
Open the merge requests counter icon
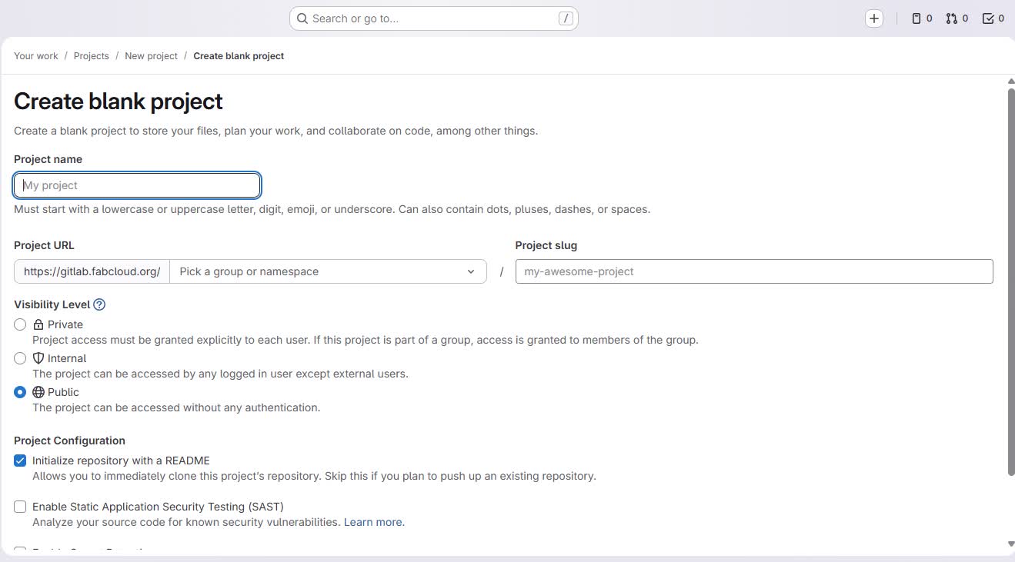click(x=957, y=18)
